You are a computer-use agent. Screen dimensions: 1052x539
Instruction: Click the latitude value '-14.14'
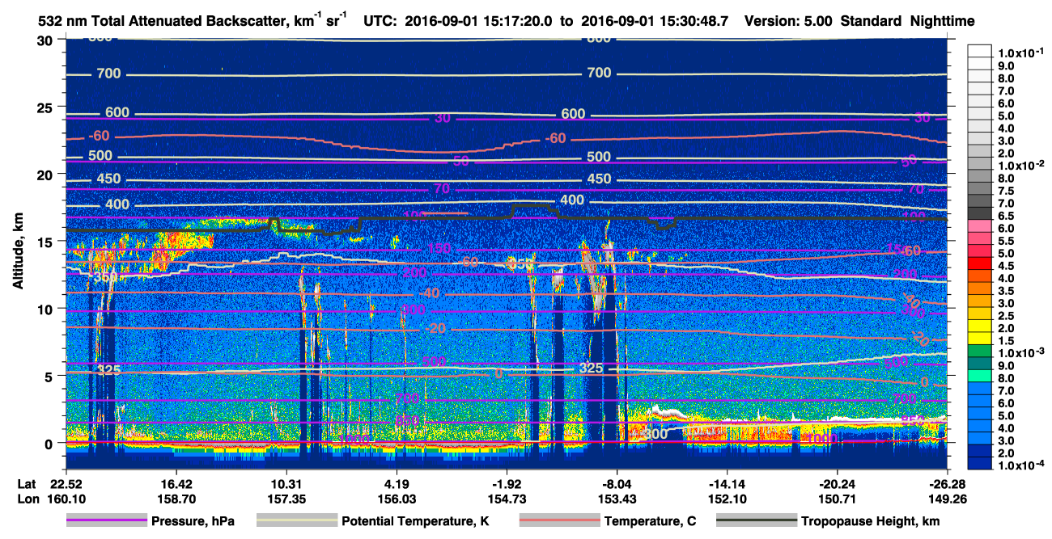coord(727,485)
